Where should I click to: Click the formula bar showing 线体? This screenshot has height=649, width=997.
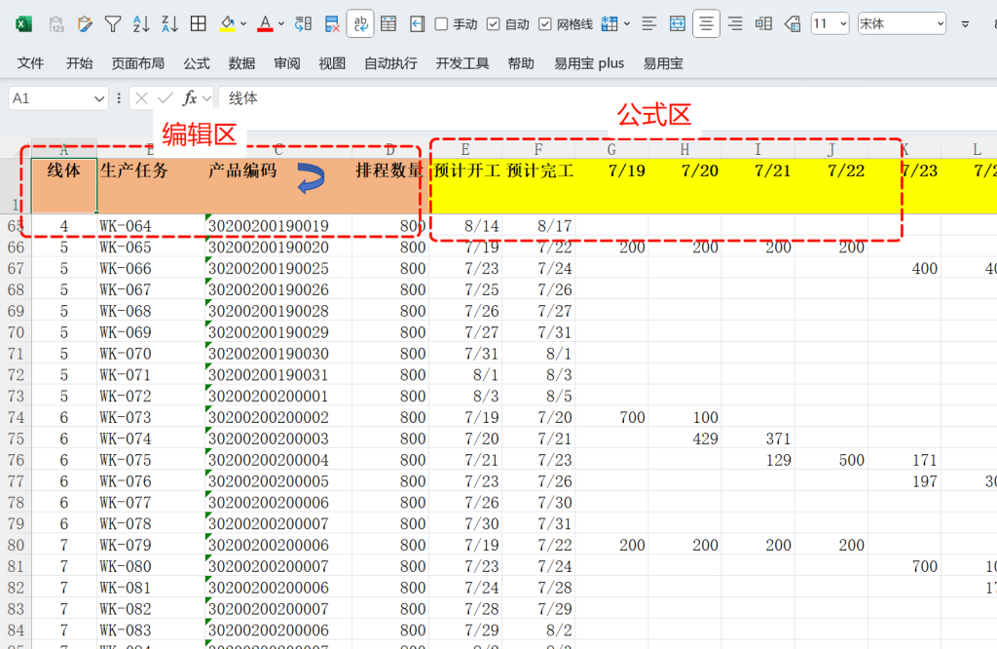(x=608, y=98)
